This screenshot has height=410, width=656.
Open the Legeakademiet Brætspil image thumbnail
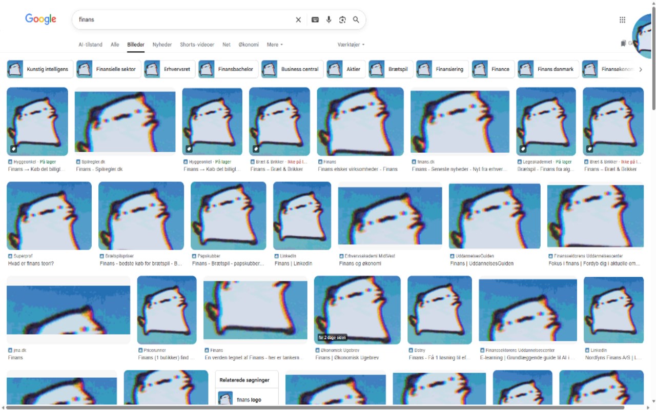click(546, 121)
